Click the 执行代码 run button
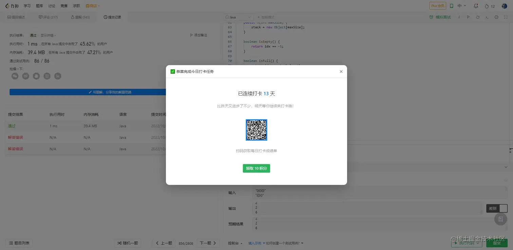Image resolution: width=513 pixels, height=250 pixels. (x=467, y=243)
